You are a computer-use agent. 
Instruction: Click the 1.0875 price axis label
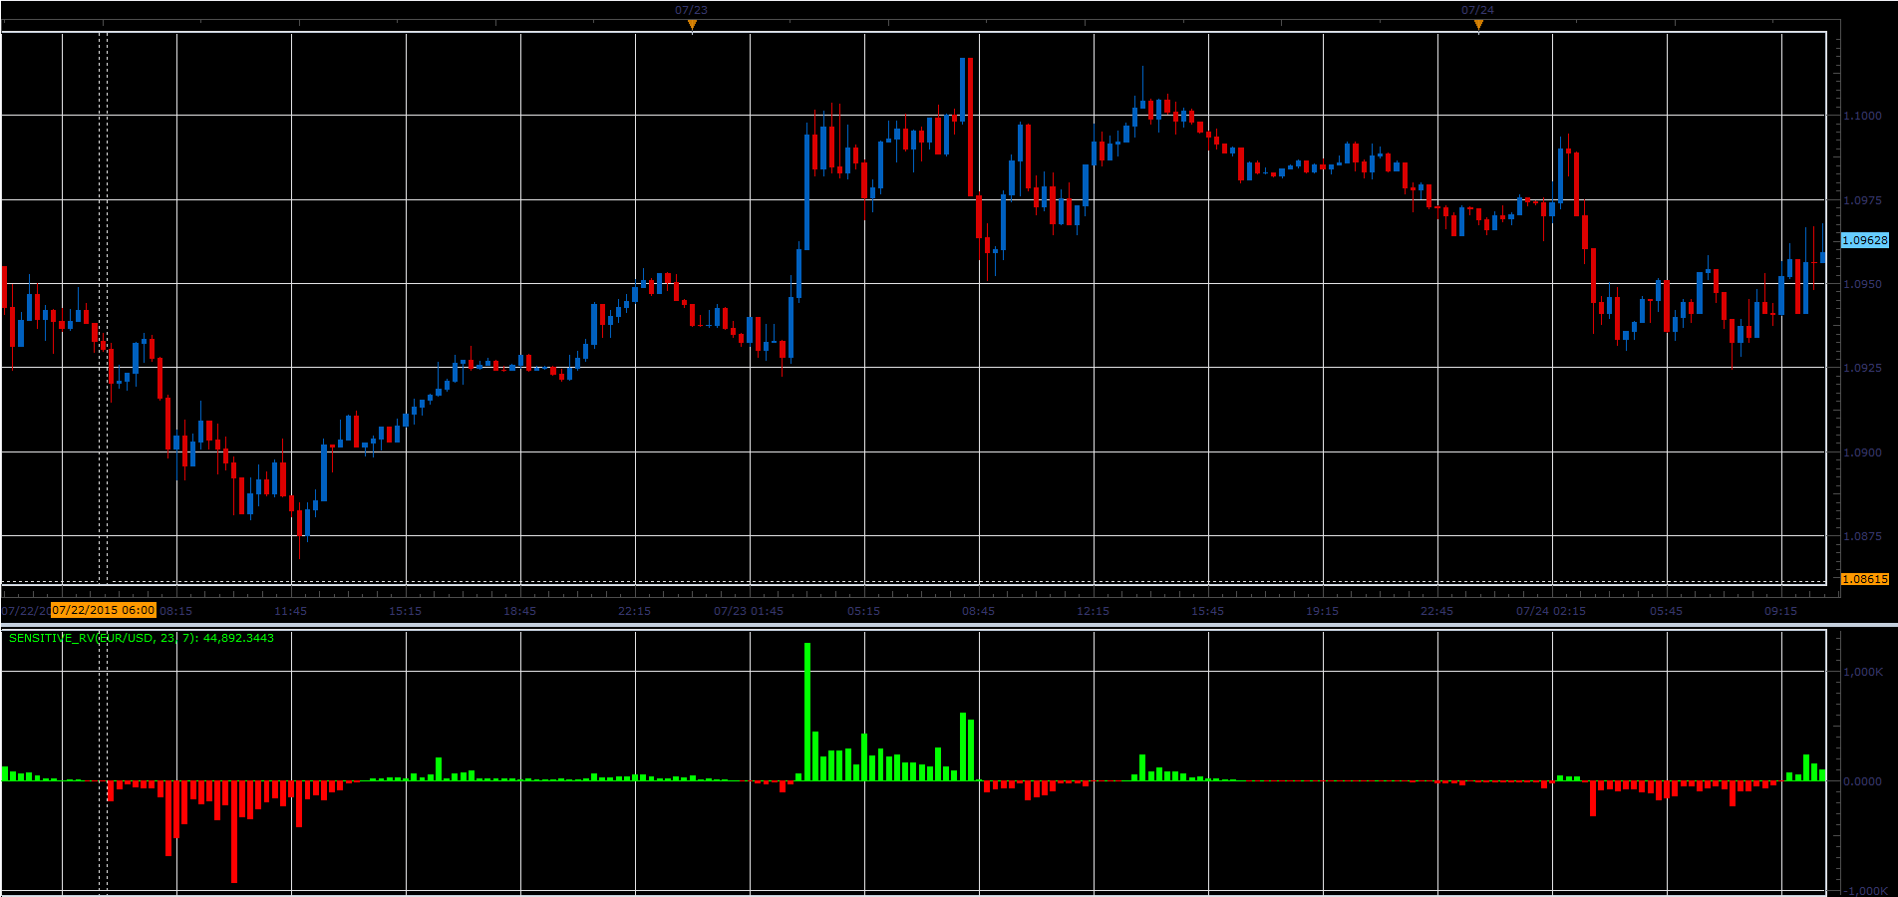coord(1862,536)
